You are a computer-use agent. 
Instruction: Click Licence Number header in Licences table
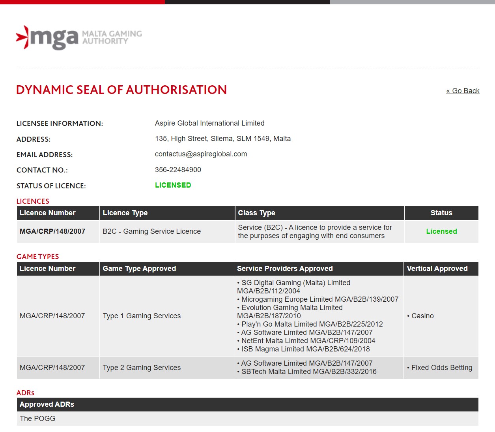pyautogui.click(x=58, y=213)
